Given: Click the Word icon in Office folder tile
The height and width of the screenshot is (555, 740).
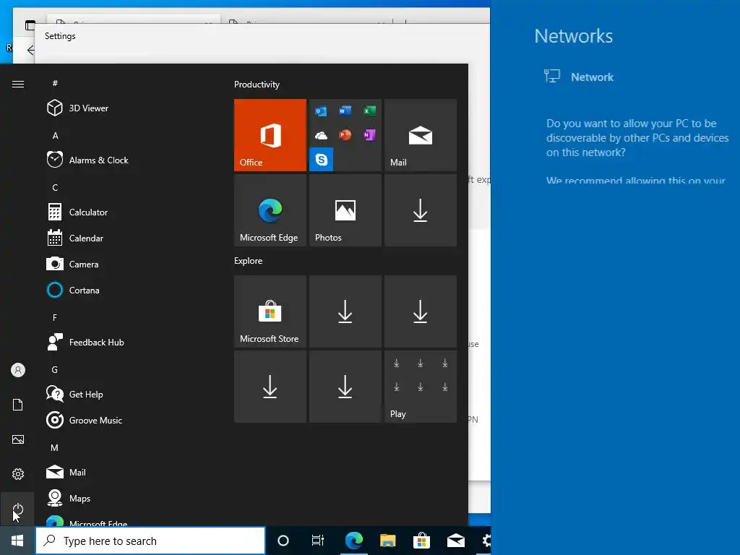Looking at the screenshot, I should click(x=345, y=111).
